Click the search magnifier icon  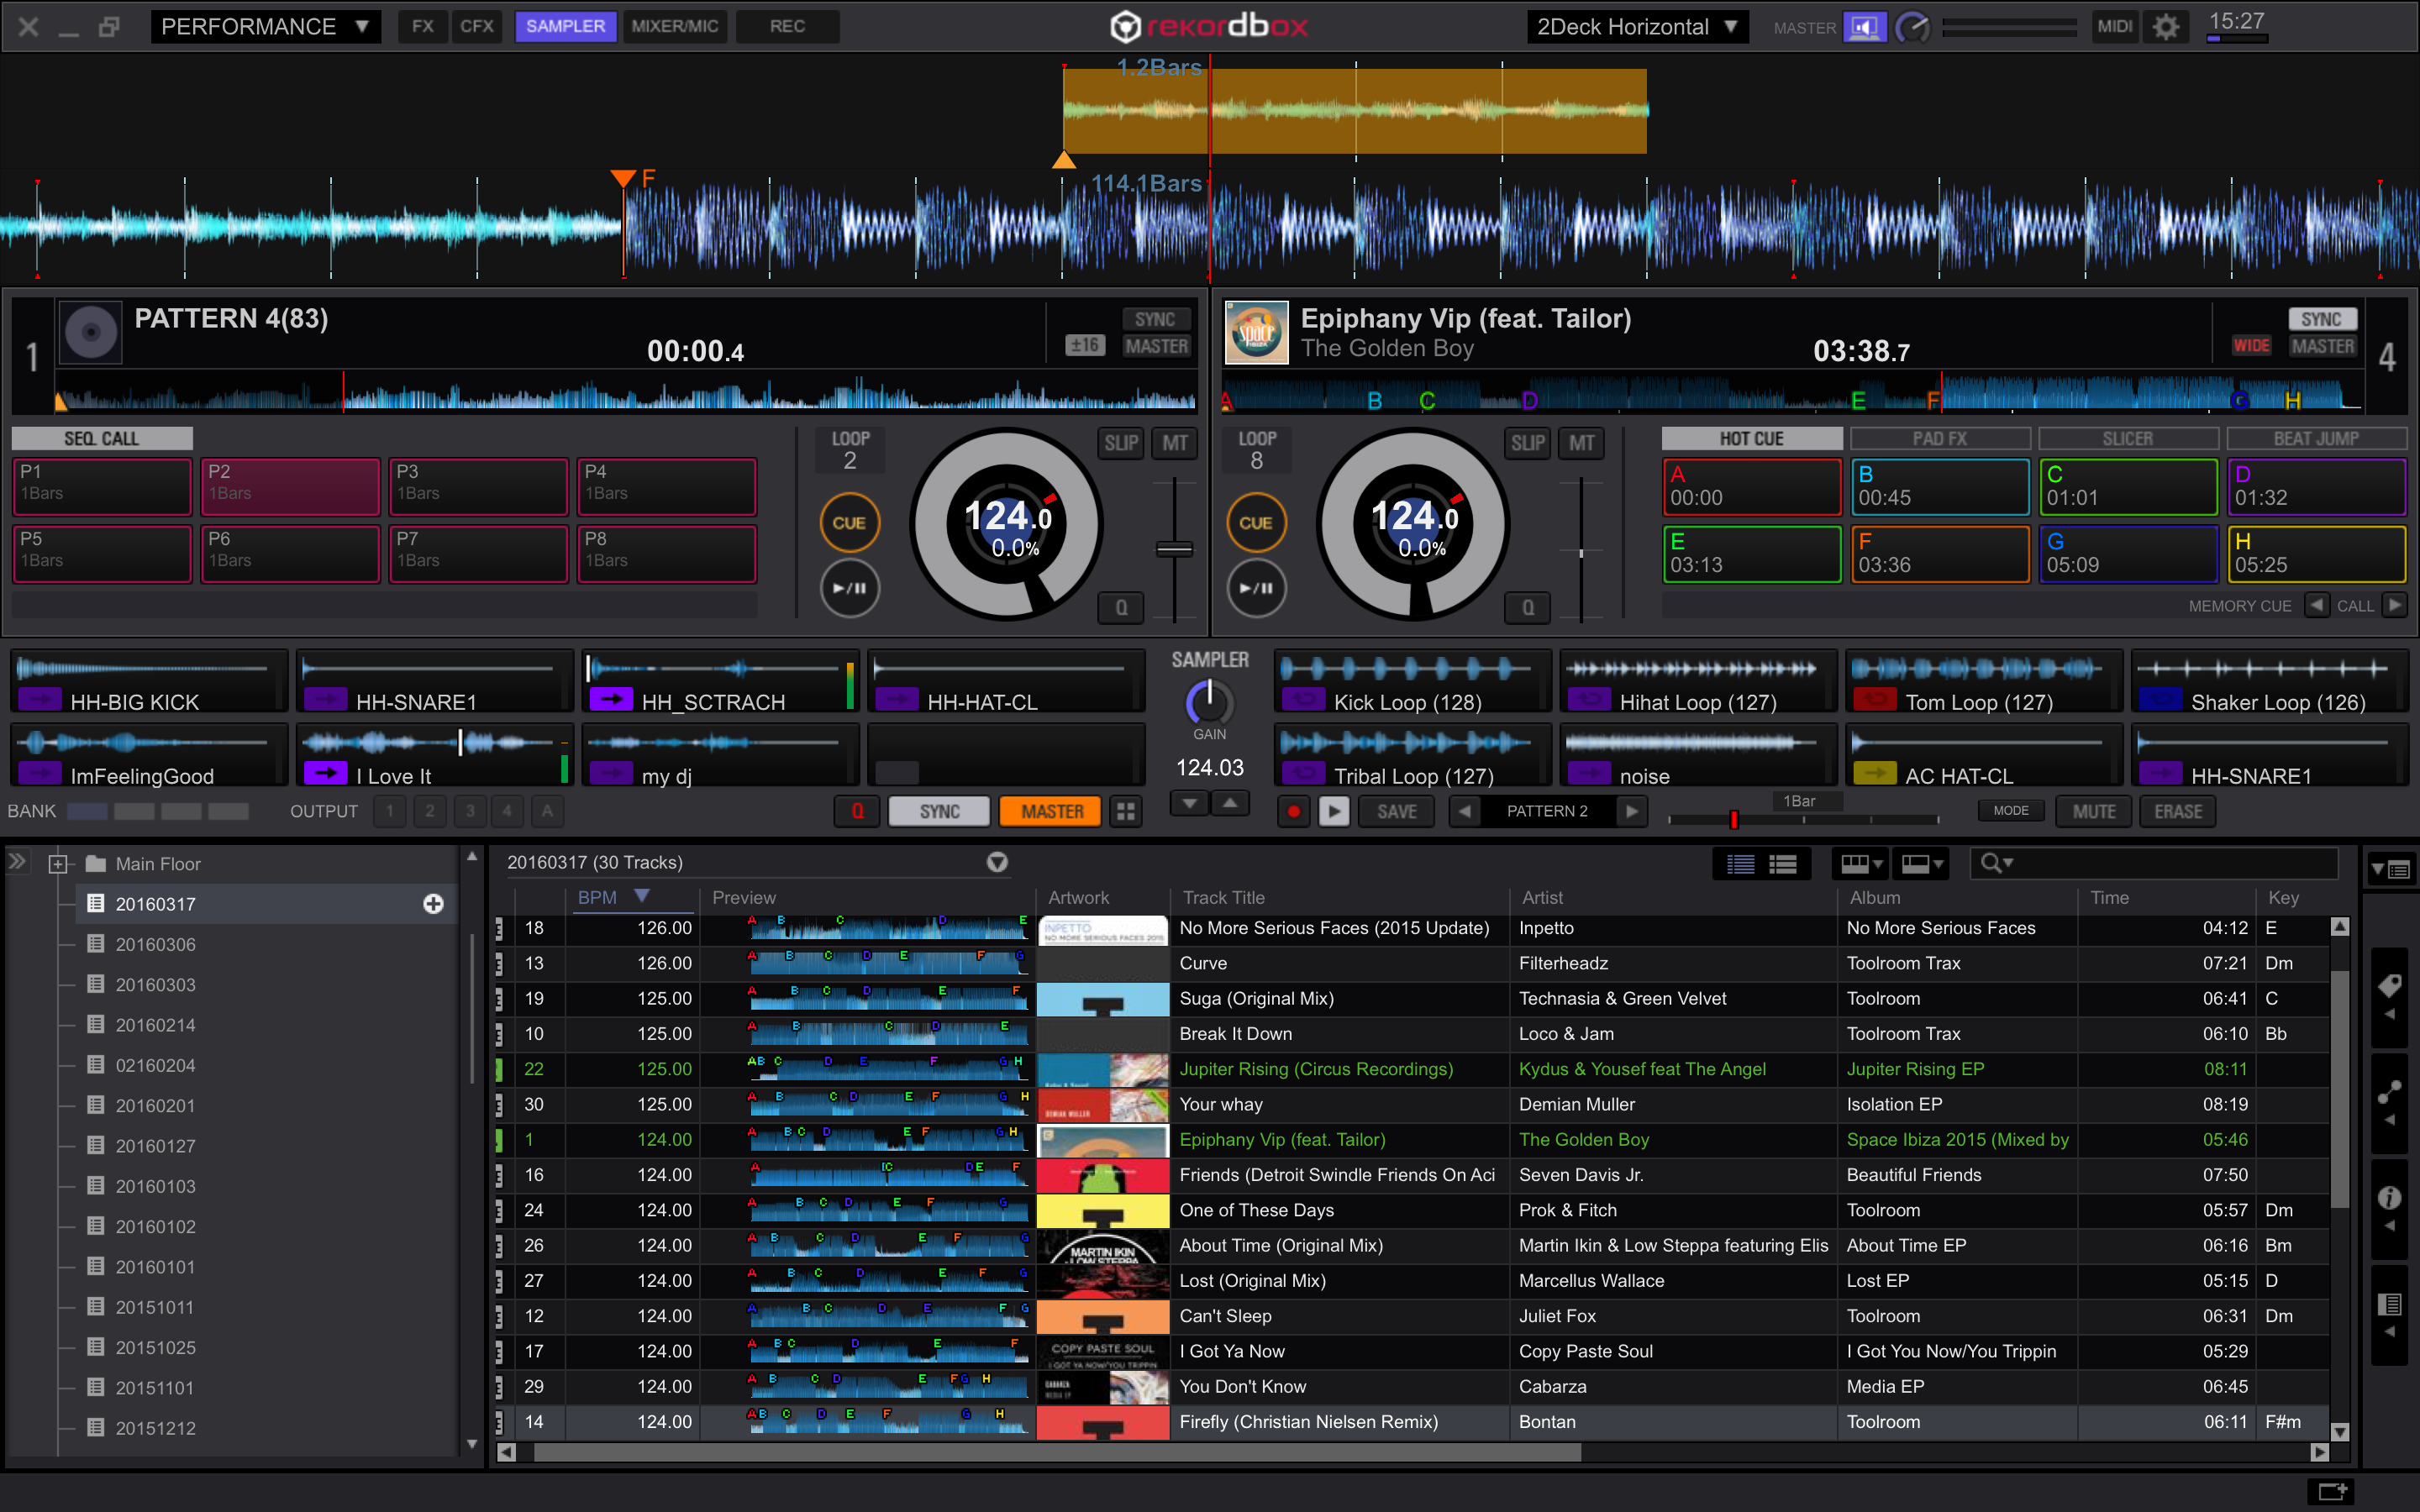click(1991, 863)
